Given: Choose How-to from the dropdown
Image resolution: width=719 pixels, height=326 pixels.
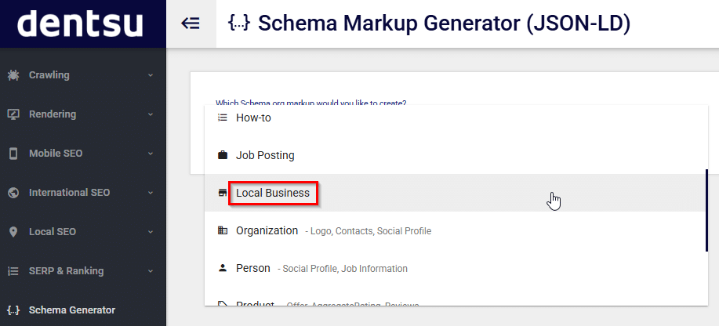Looking at the screenshot, I should tap(456, 118).
